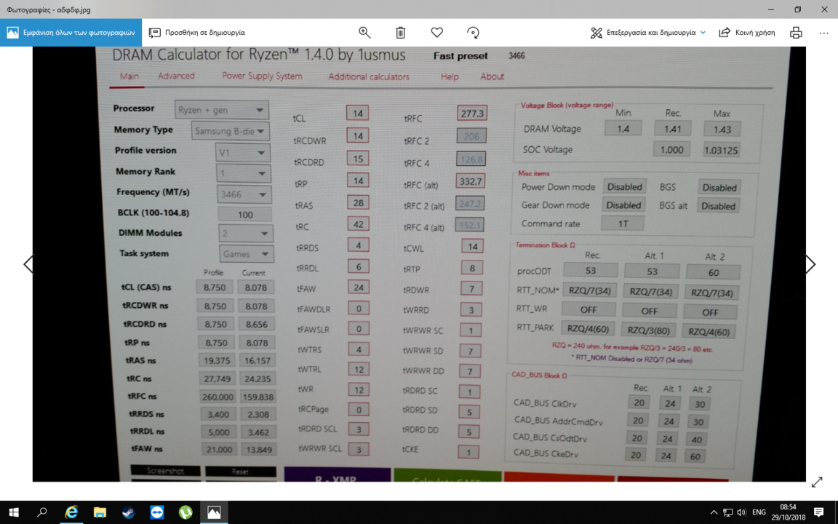This screenshot has width=838, height=524.
Task: Click tFAW value box 24
Action: [359, 287]
